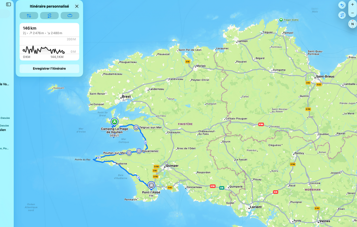Screen dimensions: 357x227
Task: Click the D222 road shield
Action: pyautogui.click(x=319, y=84)
